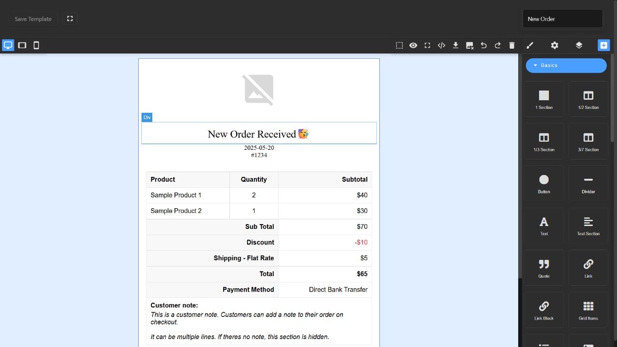617x347 pixels.
Task: Click the undo arrow icon
Action: coord(483,45)
